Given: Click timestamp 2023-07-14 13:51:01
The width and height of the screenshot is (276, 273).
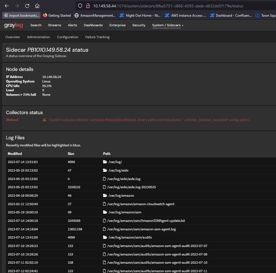Looking at the screenshot, I should tap(23, 162).
